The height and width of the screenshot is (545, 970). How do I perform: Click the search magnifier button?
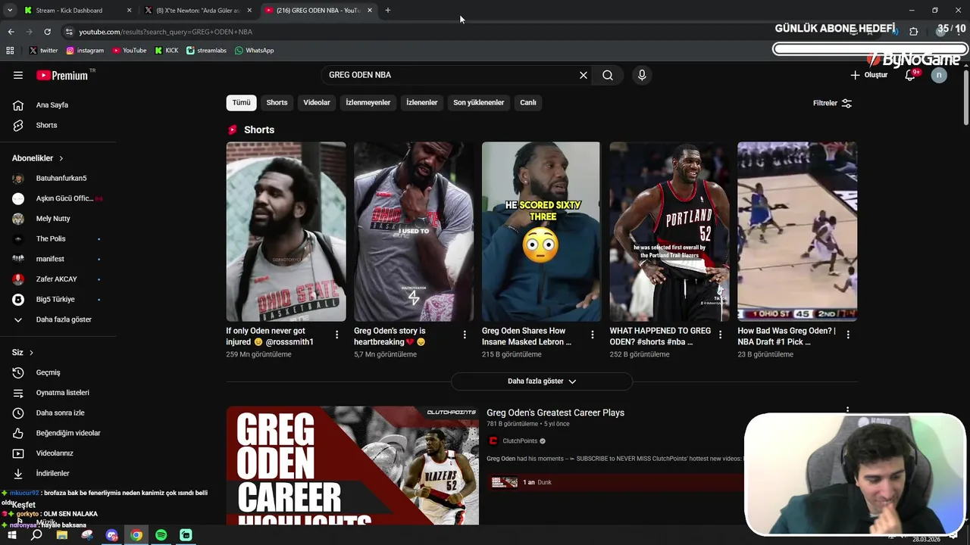pyautogui.click(x=608, y=75)
